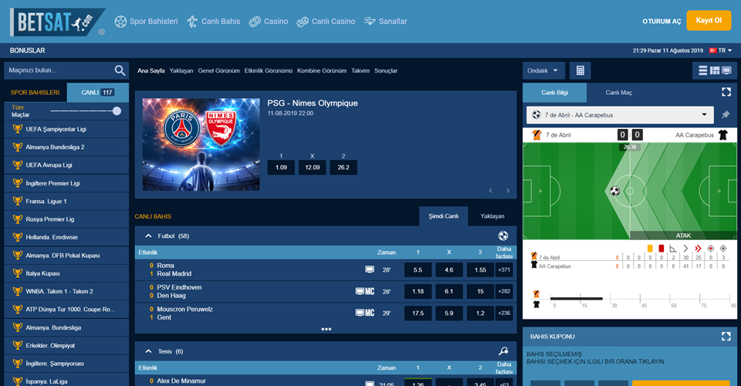Viewport: 741px width, 386px height.
Task: Switch to the SPOR BAHİSLERİ tab
Action: (x=36, y=93)
